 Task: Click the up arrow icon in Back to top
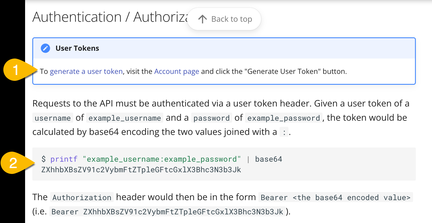[202, 19]
